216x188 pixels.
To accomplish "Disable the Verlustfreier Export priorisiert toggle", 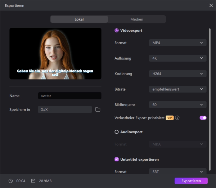I will (203, 118).
